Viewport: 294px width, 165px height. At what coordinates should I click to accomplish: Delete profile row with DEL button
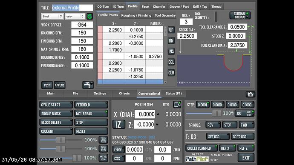171,62
